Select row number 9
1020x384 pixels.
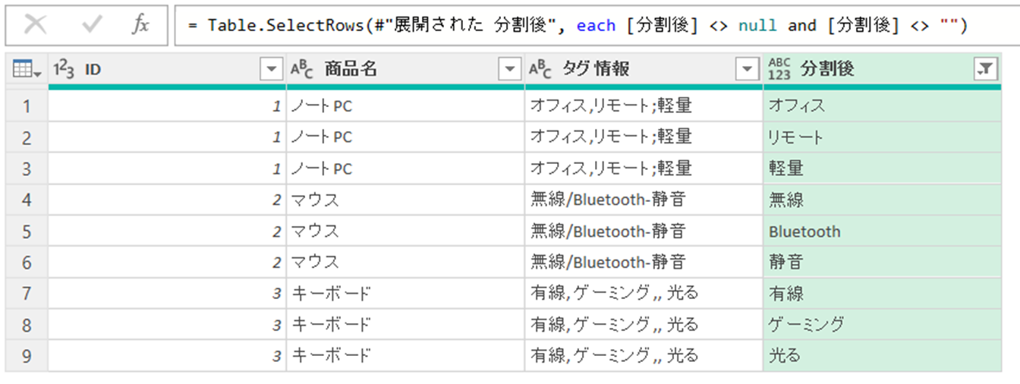coord(27,355)
